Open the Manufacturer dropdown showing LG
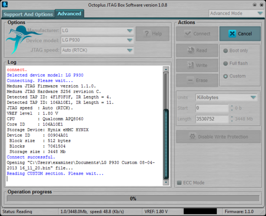The image size is (266, 216). (x=98, y=31)
